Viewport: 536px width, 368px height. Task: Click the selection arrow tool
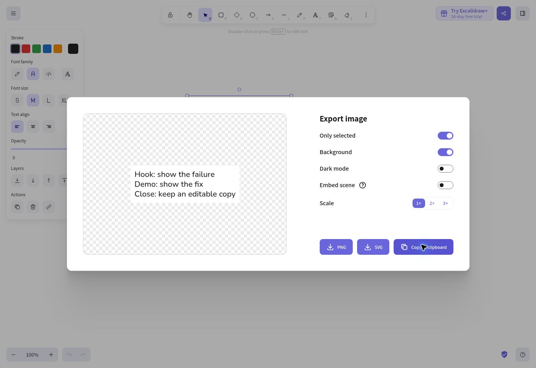click(205, 15)
